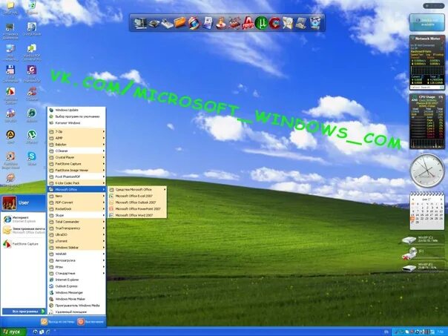
Task: Expand the Microsoft Office tools submenu
Action: click(137, 189)
